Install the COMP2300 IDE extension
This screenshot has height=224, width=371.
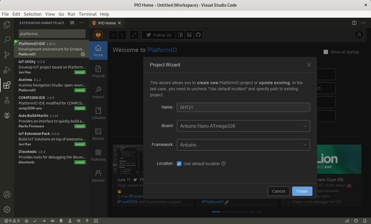(x=80, y=108)
